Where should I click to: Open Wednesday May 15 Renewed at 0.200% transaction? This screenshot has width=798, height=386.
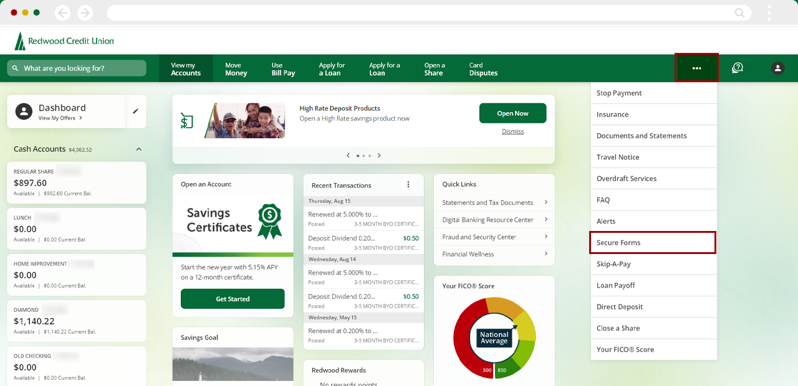(363, 335)
